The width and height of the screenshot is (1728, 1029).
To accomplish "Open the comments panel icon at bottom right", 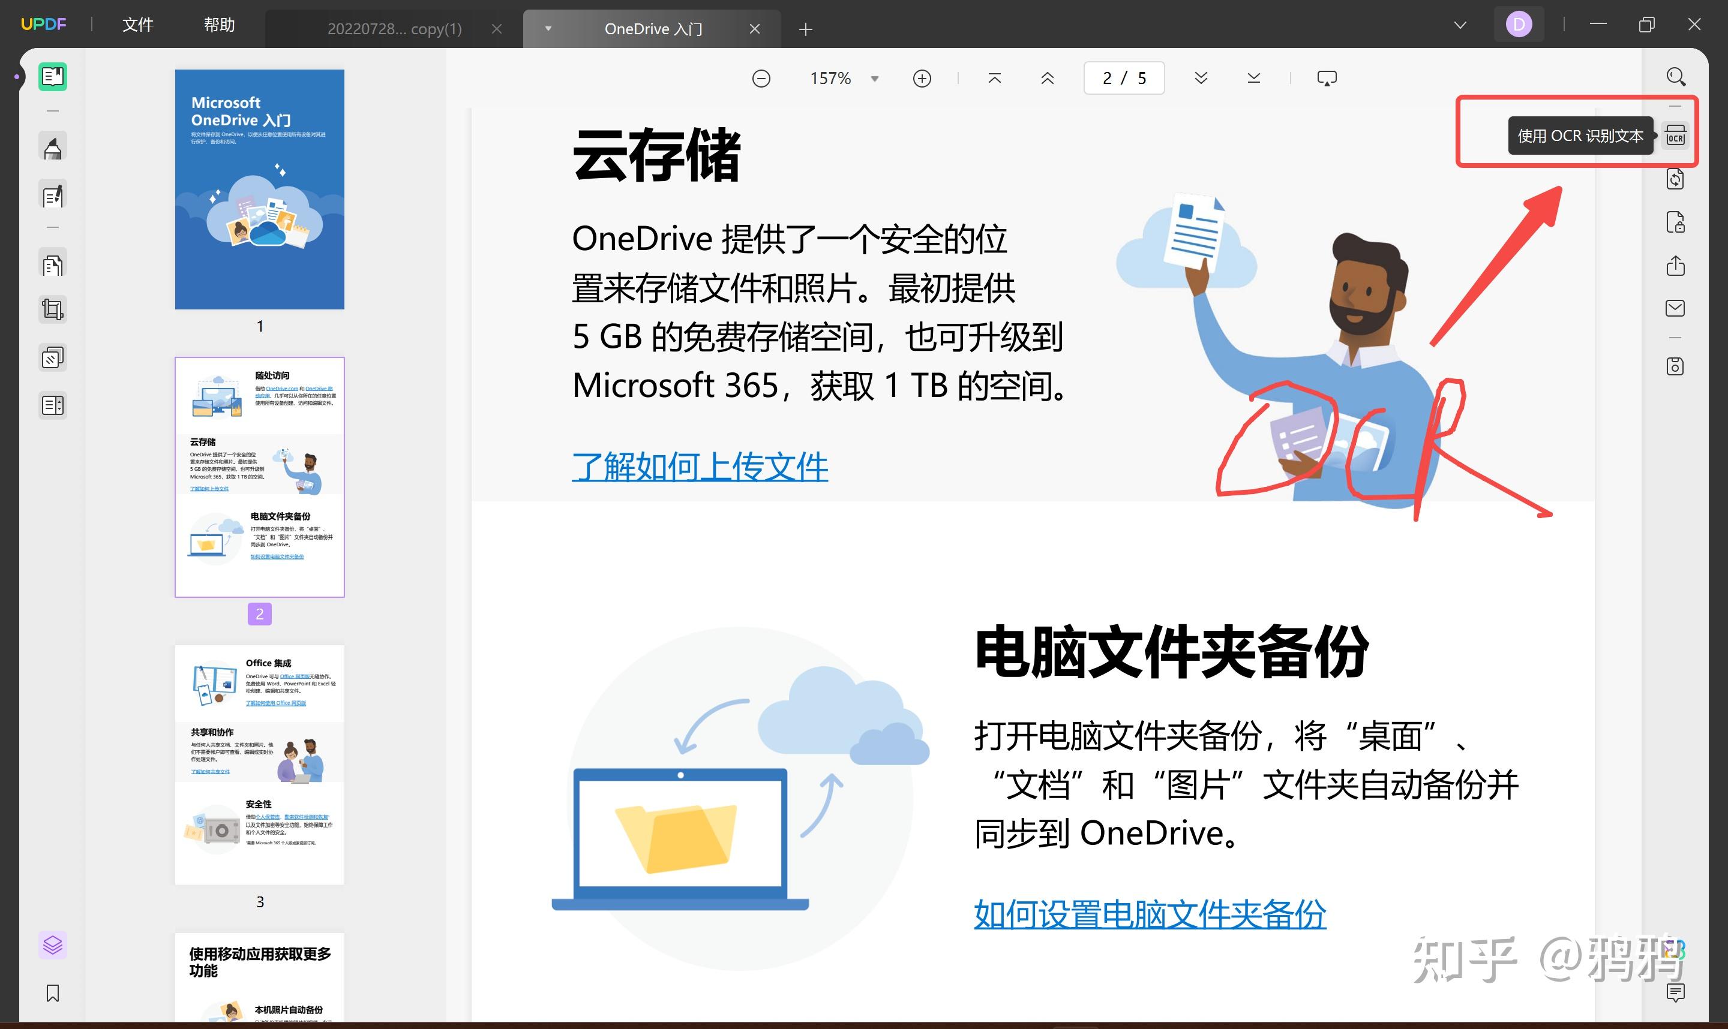I will (1675, 992).
